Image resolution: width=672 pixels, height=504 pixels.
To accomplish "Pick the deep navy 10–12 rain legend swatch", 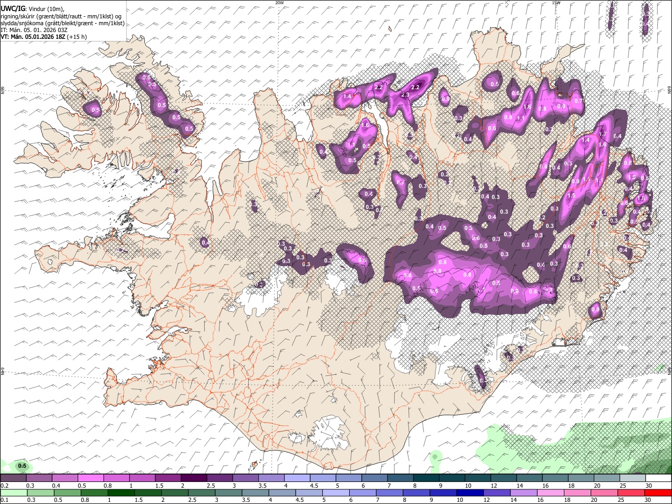I will tap(470, 492).
